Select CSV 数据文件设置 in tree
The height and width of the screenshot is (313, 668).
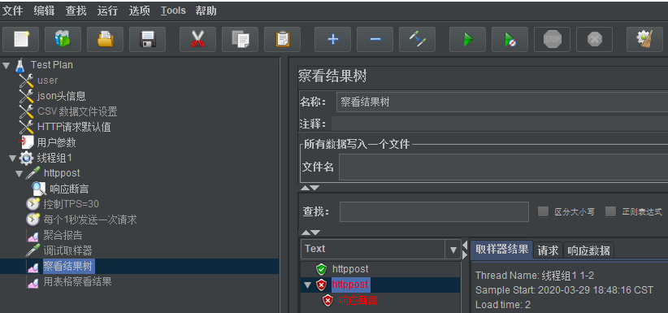click(x=77, y=111)
